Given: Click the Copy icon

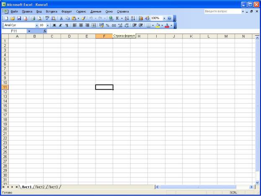Looking at the screenshot, I should (x=67, y=18).
